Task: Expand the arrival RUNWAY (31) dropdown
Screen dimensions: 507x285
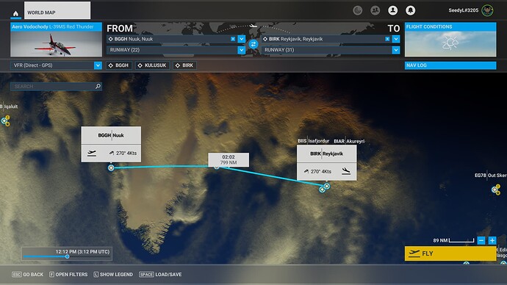Action: [396, 50]
